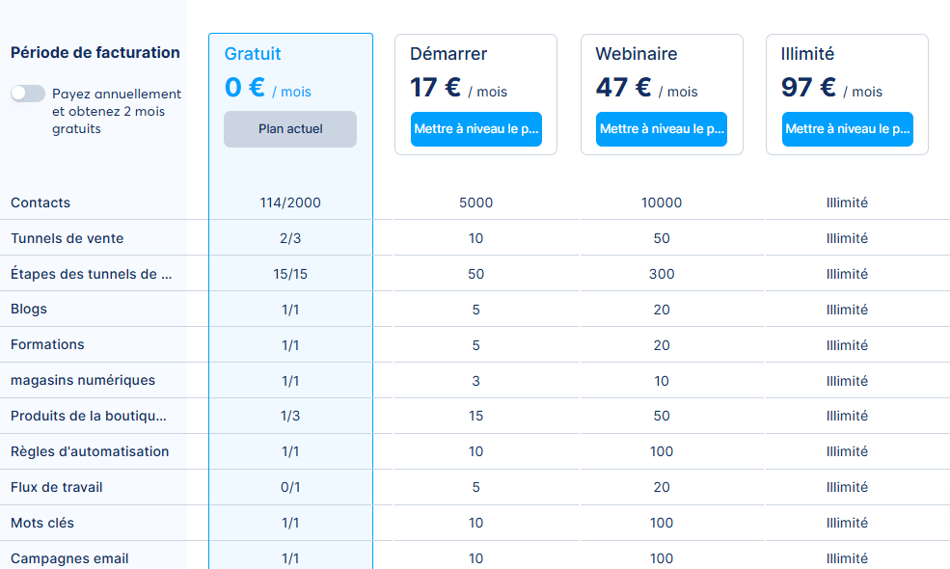
Task: Click the 114/2000 contacts usage value
Action: (289, 203)
